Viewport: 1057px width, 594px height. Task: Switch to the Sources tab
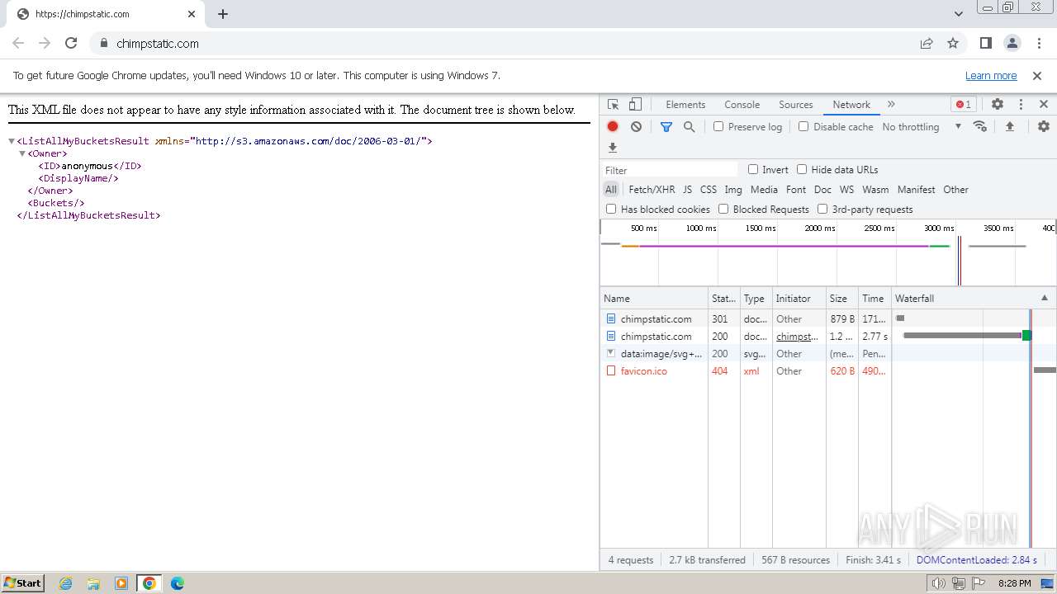[x=796, y=105]
